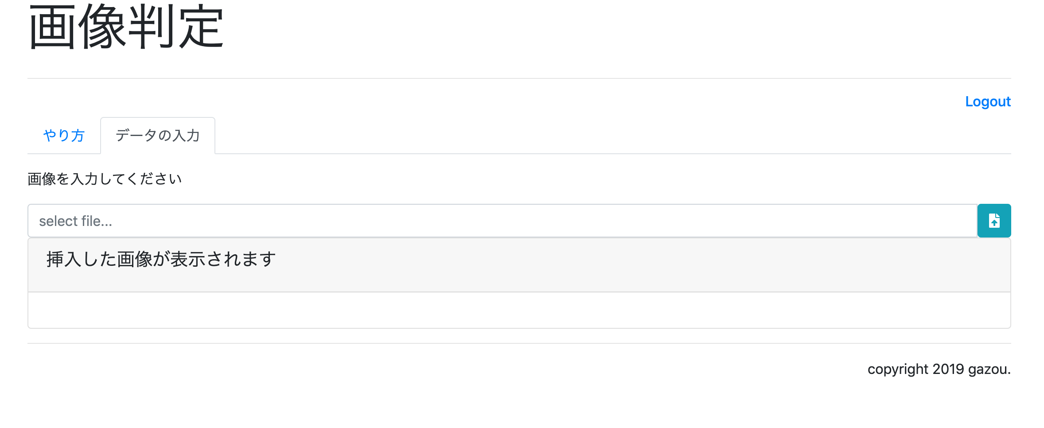Select the gray card header for inserted image
Image resolution: width=1044 pixels, height=428 pixels.
pos(519,265)
